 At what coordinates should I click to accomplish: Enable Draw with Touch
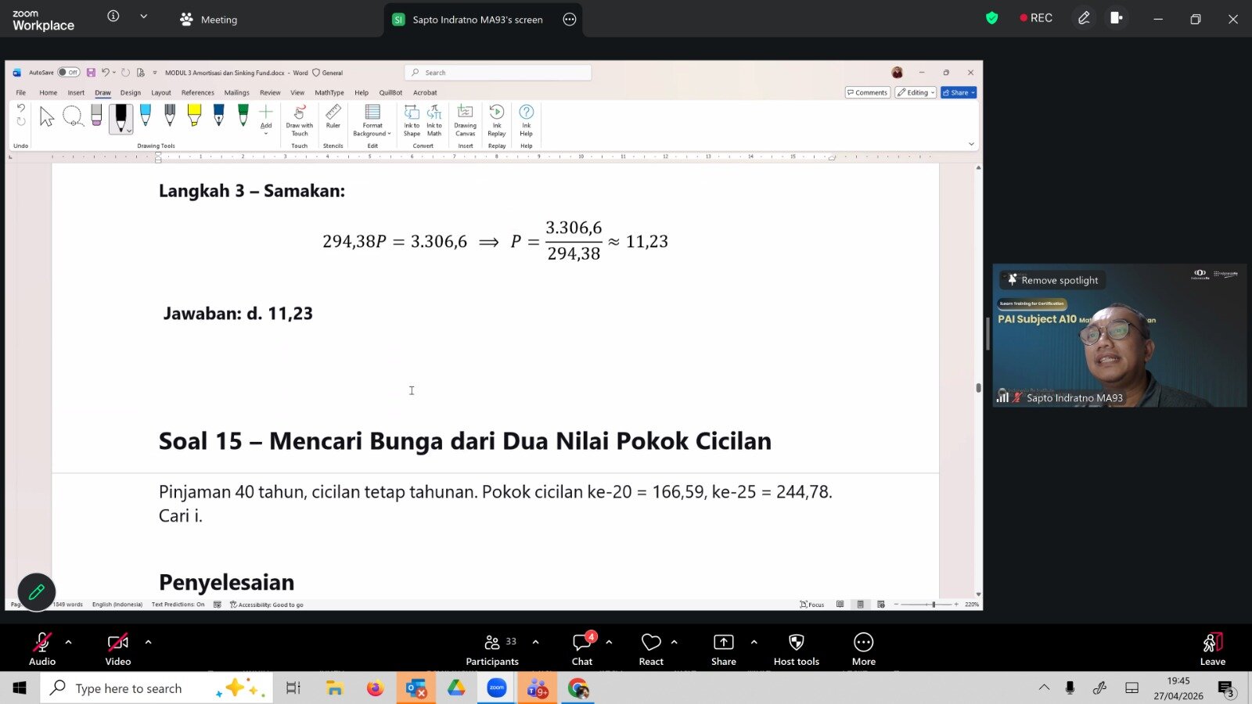point(299,120)
